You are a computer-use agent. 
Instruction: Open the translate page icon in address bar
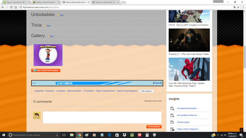point(234,7)
